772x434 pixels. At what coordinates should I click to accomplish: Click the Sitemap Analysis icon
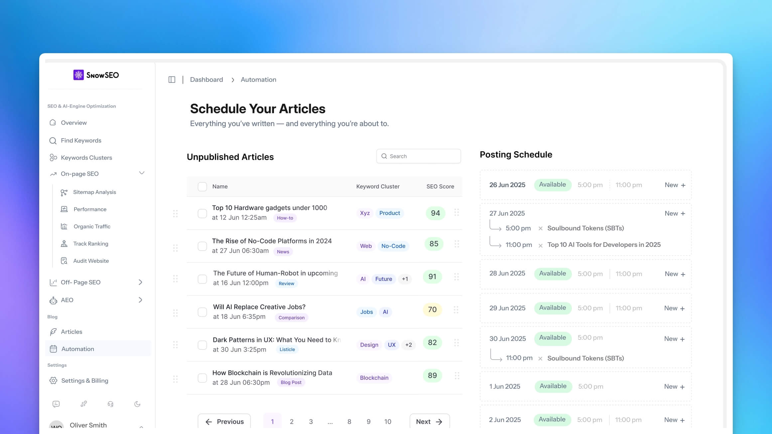[64, 192]
